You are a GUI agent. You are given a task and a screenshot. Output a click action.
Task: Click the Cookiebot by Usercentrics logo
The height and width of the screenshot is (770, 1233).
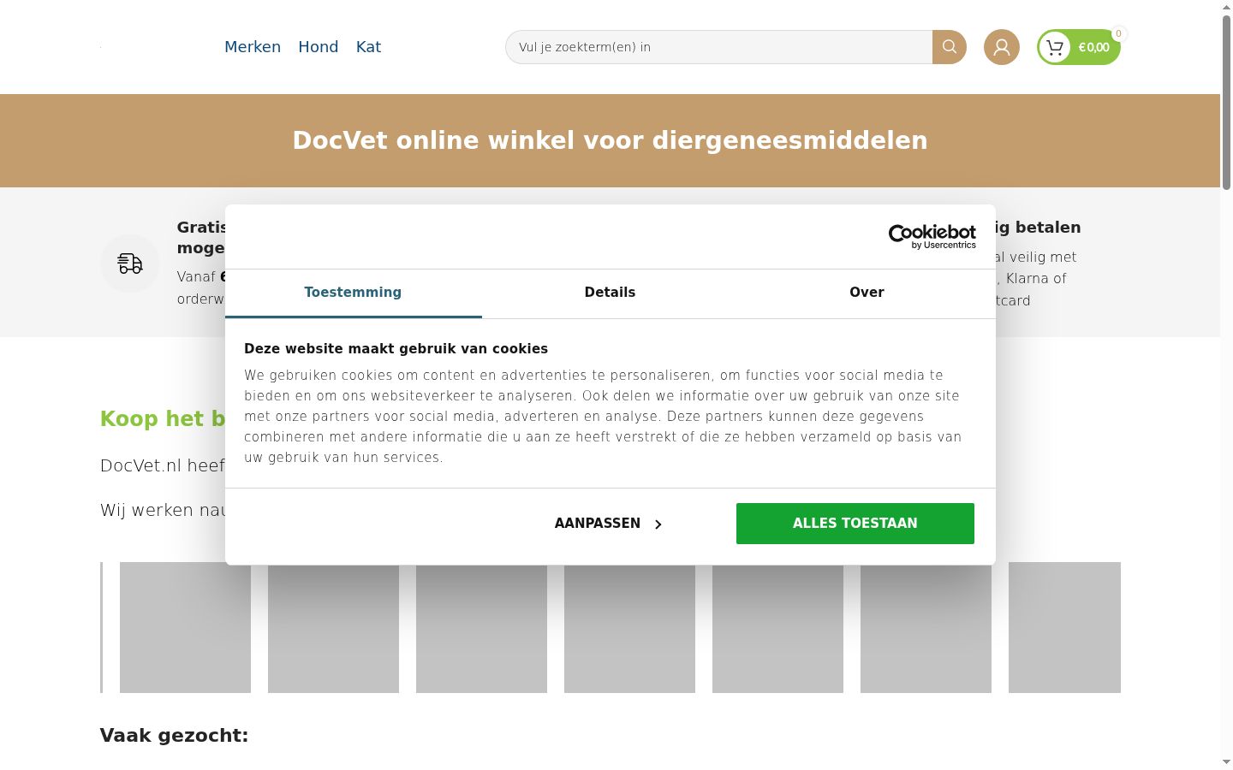click(932, 237)
